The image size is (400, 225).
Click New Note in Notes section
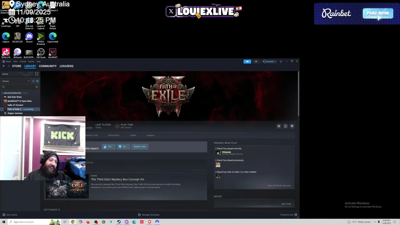click(x=286, y=204)
